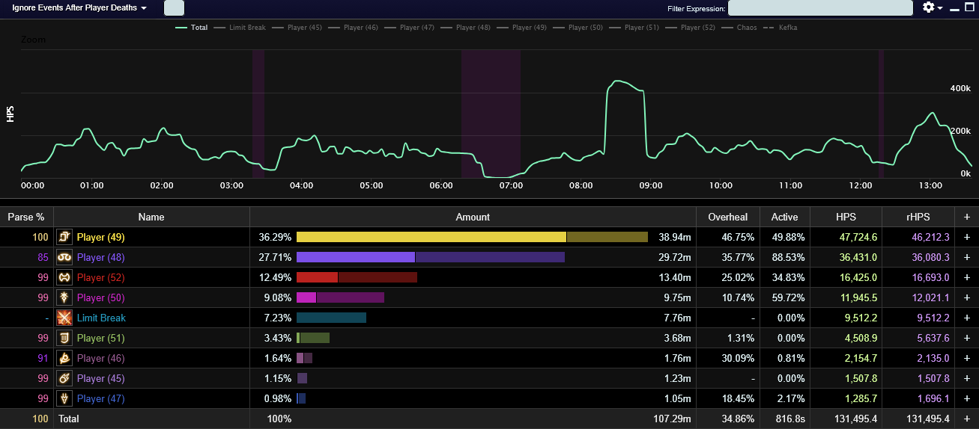The width and height of the screenshot is (979, 429).
Task: Click the job icon beside Player (49)
Action: pos(64,237)
